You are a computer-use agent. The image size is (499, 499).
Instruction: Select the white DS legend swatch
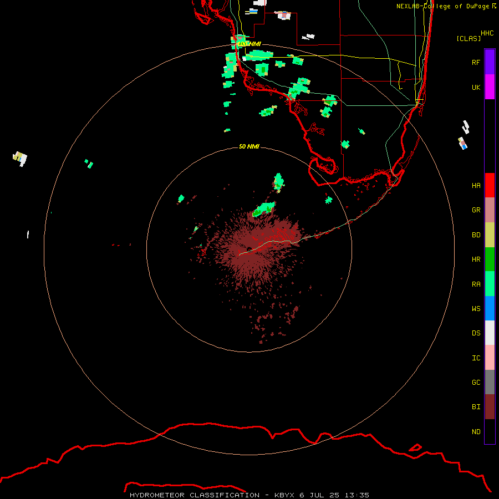(490, 333)
